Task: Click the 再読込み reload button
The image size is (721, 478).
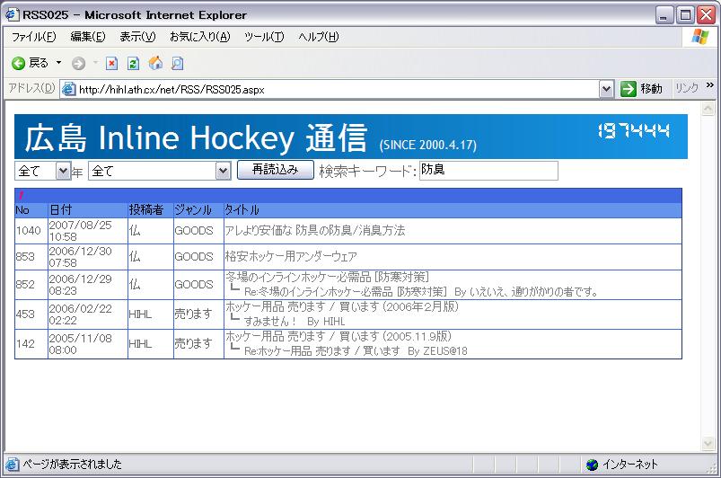Action: (275, 170)
